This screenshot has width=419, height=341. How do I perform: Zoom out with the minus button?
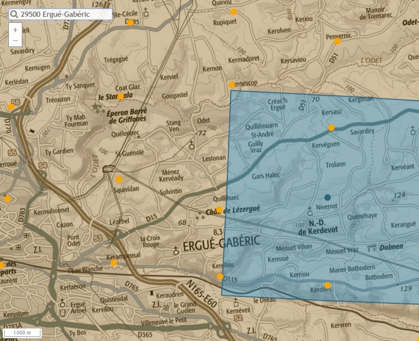[x=15, y=41]
